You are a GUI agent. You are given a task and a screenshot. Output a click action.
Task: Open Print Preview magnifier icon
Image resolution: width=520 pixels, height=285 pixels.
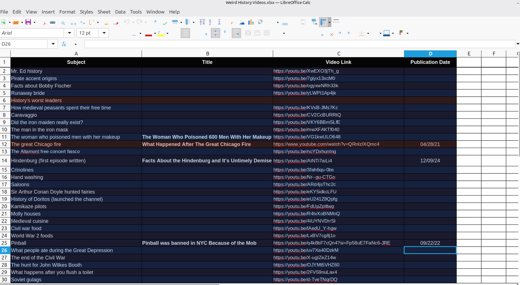click(63, 23)
